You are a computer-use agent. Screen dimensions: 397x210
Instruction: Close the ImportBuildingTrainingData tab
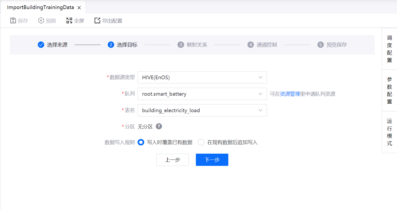point(79,8)
